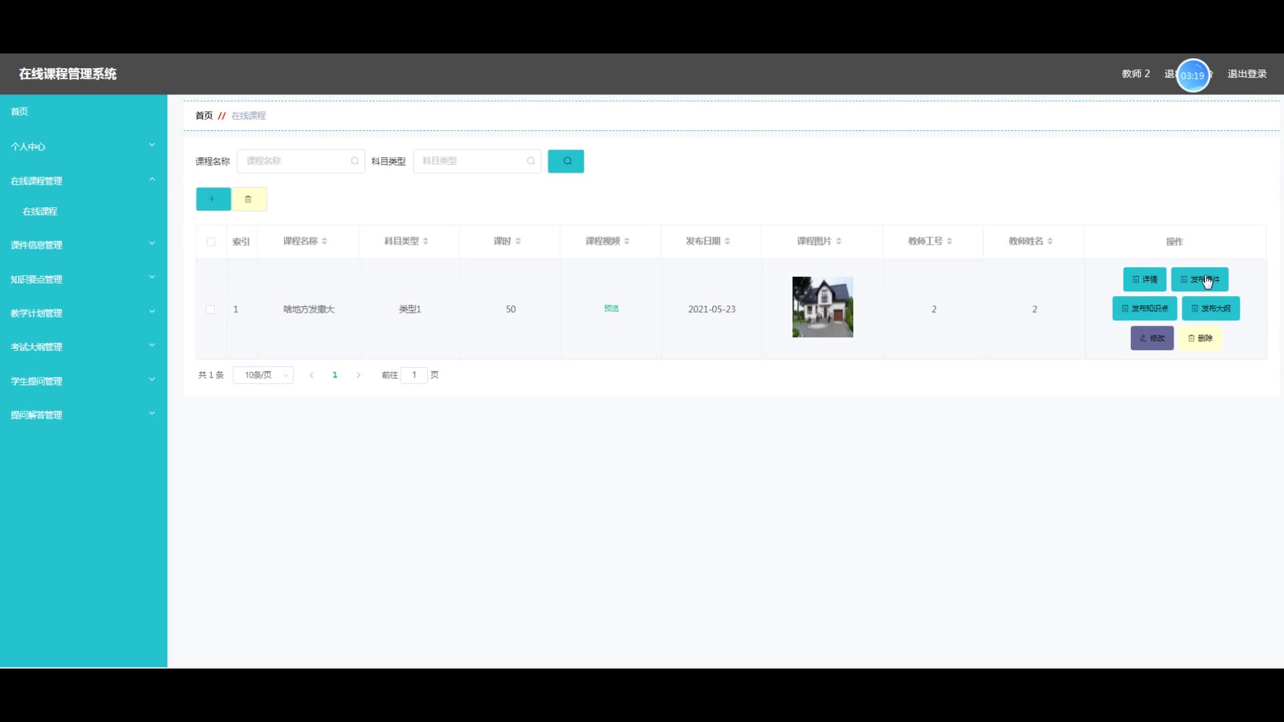Open 详情 details for the course

coord(1144,279)
